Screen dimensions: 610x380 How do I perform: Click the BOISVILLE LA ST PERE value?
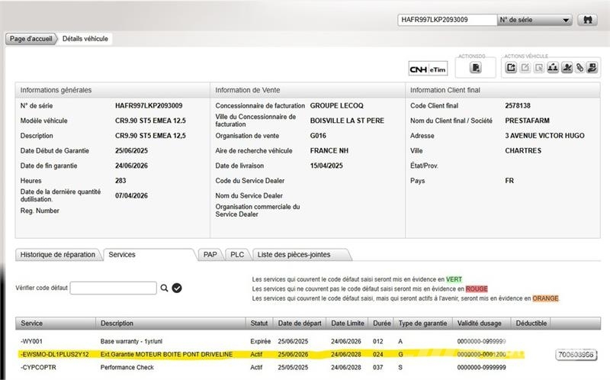(347, 121)
